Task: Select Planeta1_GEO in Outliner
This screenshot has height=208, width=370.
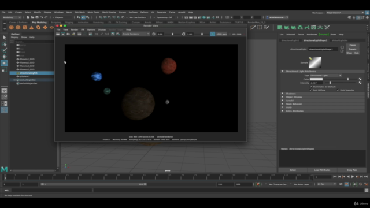Action: (27, 59)
